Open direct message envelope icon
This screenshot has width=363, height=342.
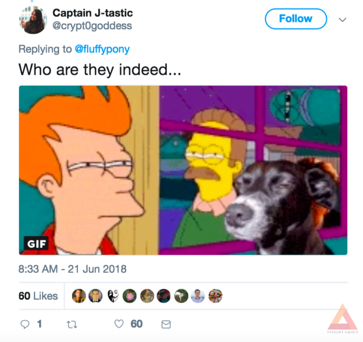(166, 324)
